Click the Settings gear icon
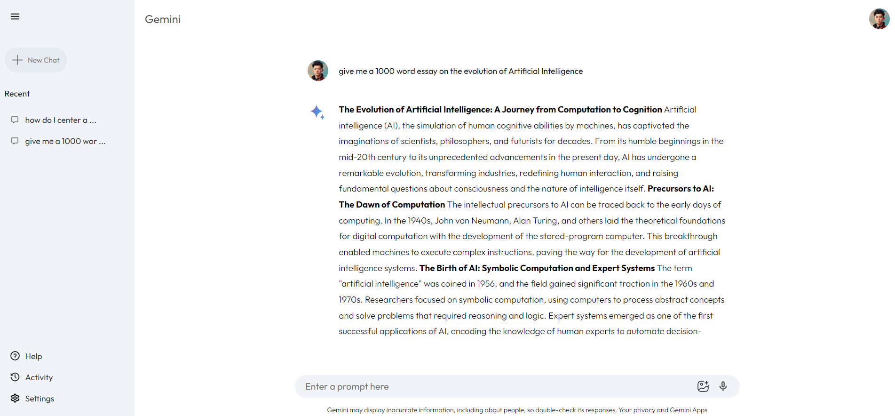Viewport: 895px width, 416px height. point(15,398)
